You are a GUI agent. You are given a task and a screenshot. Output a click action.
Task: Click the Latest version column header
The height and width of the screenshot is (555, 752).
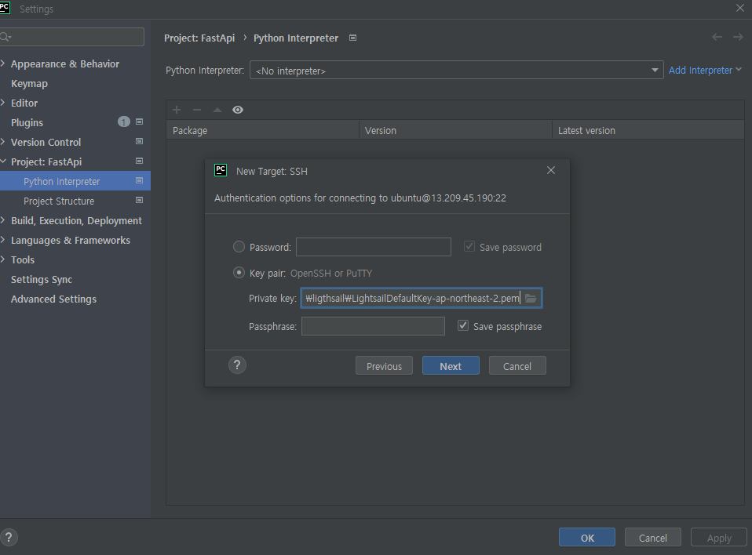pos(648,130)
